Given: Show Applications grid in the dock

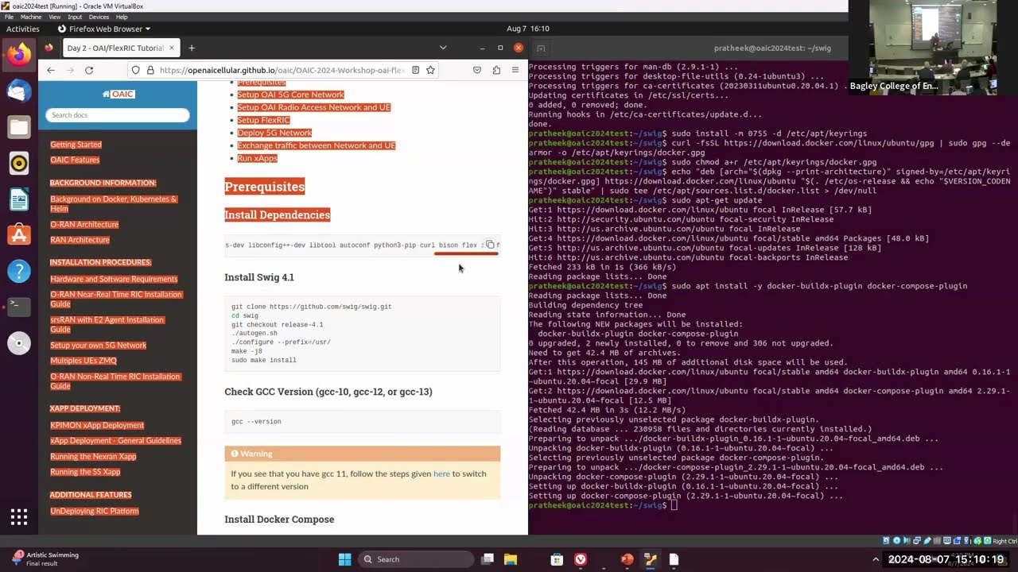Looking at the screenshot, I should pos(19,517).
